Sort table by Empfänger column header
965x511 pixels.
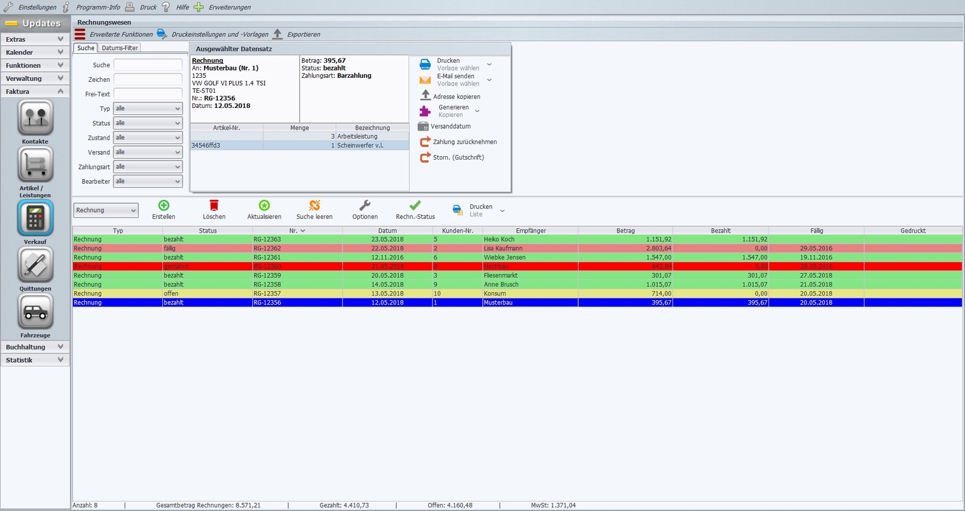[x=531, y=231]
